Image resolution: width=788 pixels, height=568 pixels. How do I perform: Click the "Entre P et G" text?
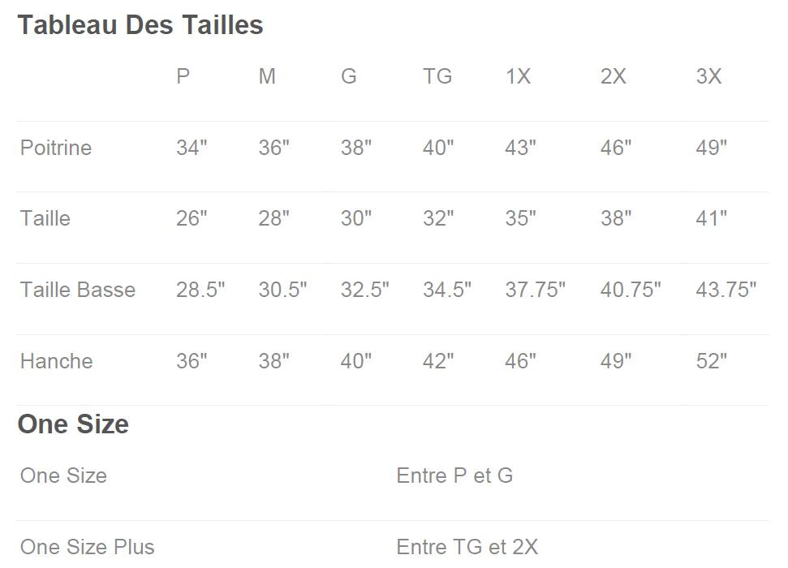click(x=454, y=475)
